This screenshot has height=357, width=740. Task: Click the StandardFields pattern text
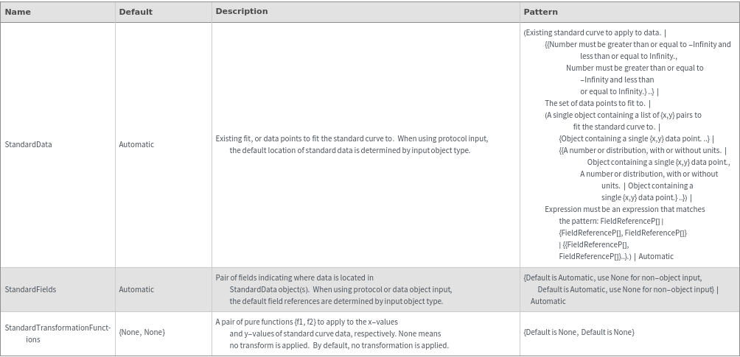(619, 289)
